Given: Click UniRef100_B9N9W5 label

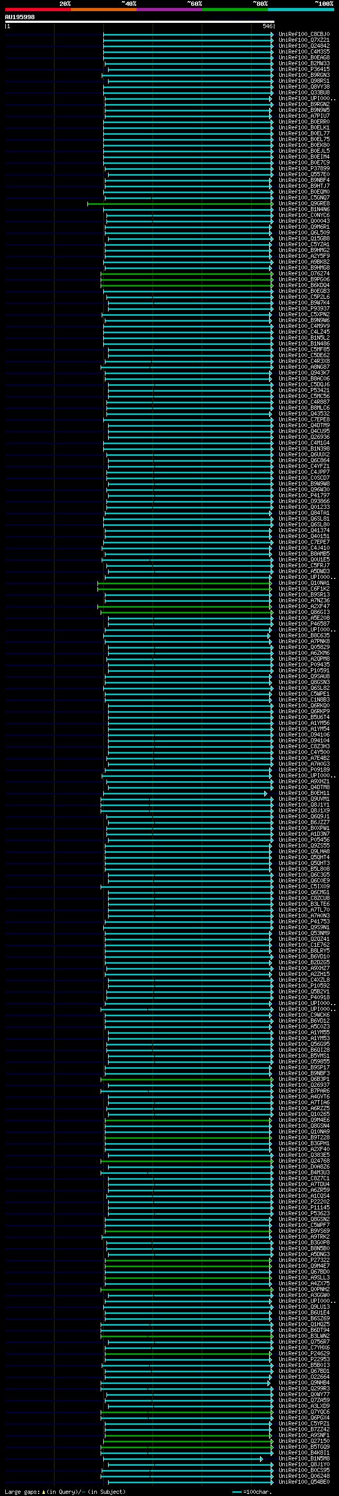Looking at the screenshot, I should click(304, 110).
